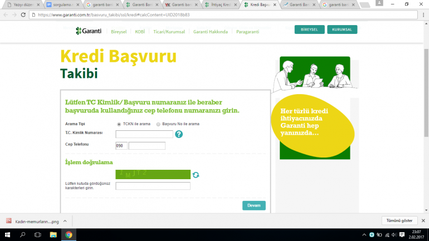Click the KURUMSAL login button
Screen dimensions: 429x241
pyautogui.click(x=342, y=29)
